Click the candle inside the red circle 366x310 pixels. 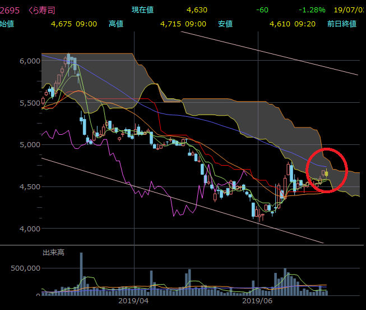[x=325, y=173]
